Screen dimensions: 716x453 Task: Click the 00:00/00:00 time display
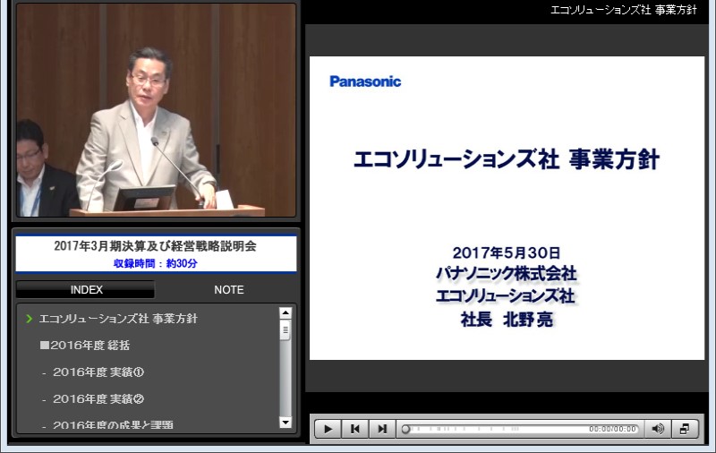(612, 429)
